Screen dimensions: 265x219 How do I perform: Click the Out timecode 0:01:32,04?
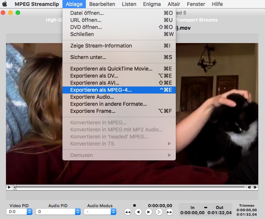[x=220, y=213]
